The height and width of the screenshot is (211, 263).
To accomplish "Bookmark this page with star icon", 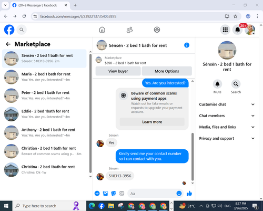I will point(235,16).
